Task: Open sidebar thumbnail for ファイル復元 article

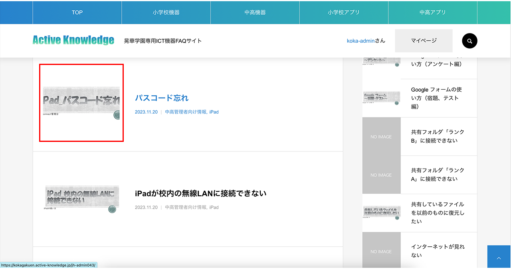Action: [x=381, y=213]
